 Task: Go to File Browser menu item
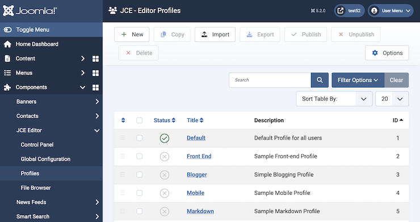click(x=36, y=188)
